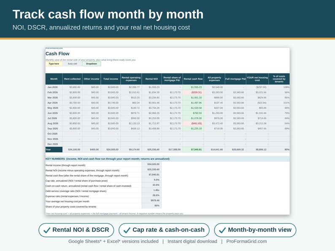
Task: Click the 'Total income' column header
Action: tap(111, 79)
